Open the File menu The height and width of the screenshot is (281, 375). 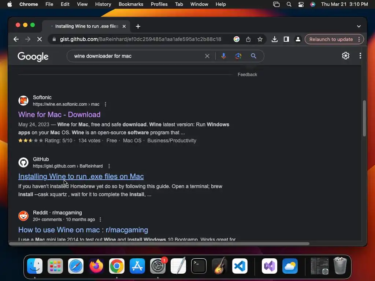49,4
